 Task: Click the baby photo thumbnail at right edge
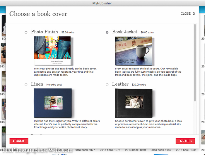pyautogui.click(x=203, y=137)
